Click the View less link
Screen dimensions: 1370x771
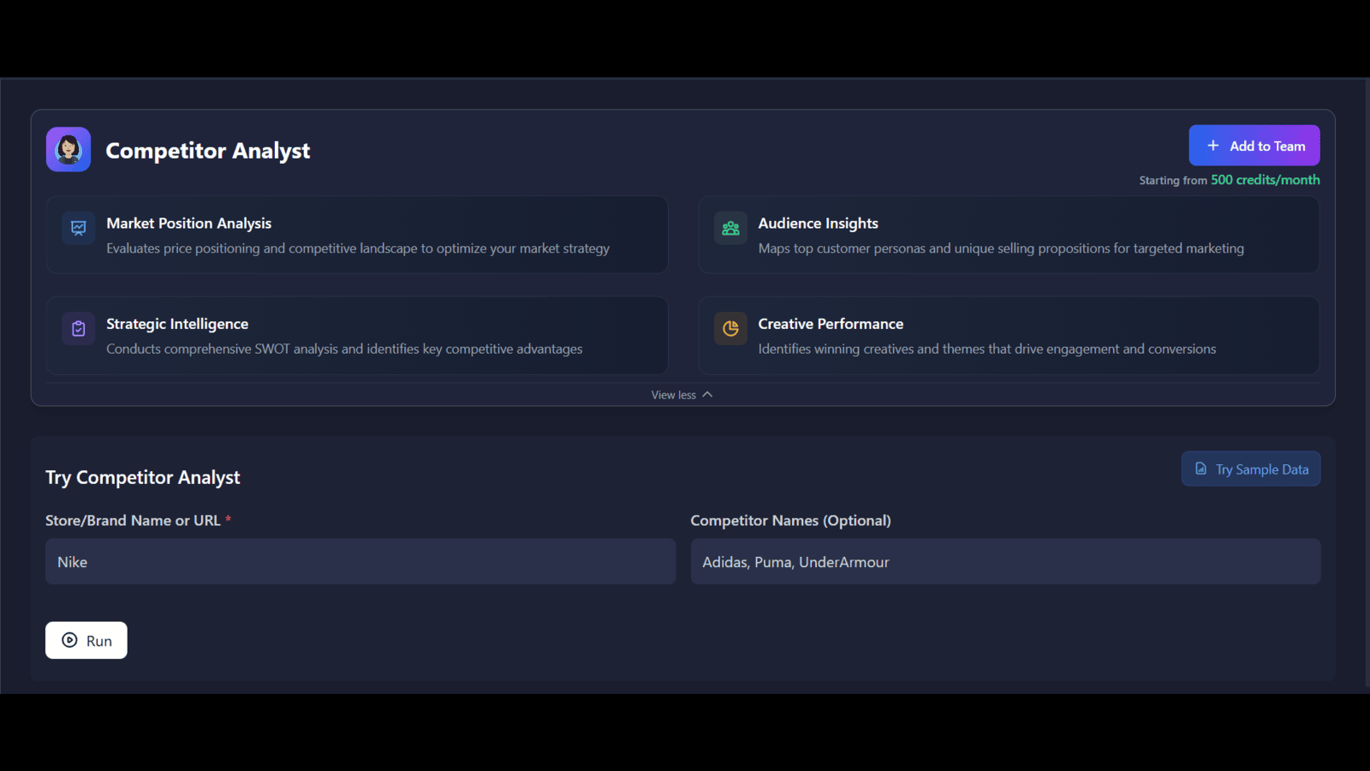click(x=675, y=394)
